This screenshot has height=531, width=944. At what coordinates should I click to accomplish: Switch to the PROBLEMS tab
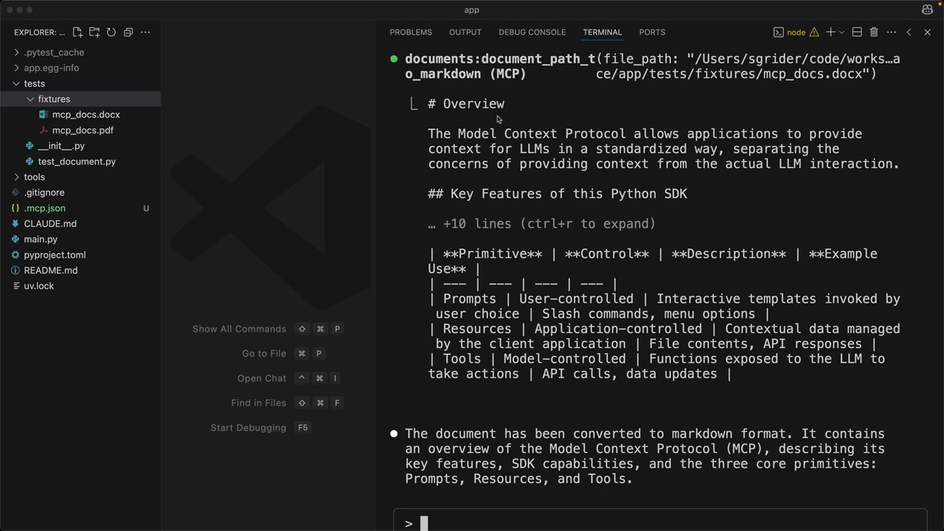(411, 32)
